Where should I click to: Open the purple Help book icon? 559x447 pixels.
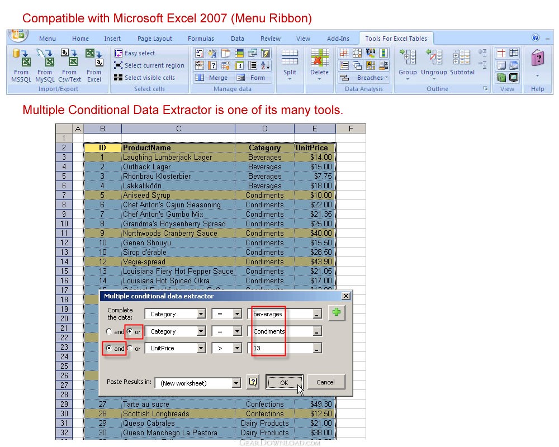click(x=538, y=58)
